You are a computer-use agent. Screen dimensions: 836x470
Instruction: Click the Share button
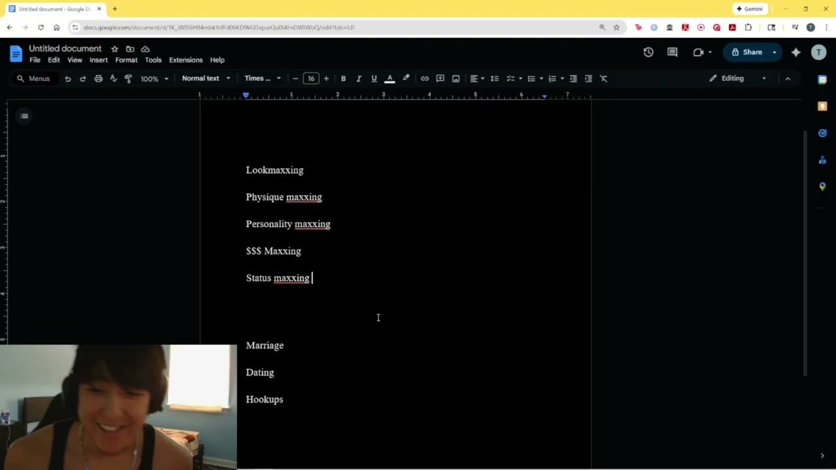click(747, 52)
